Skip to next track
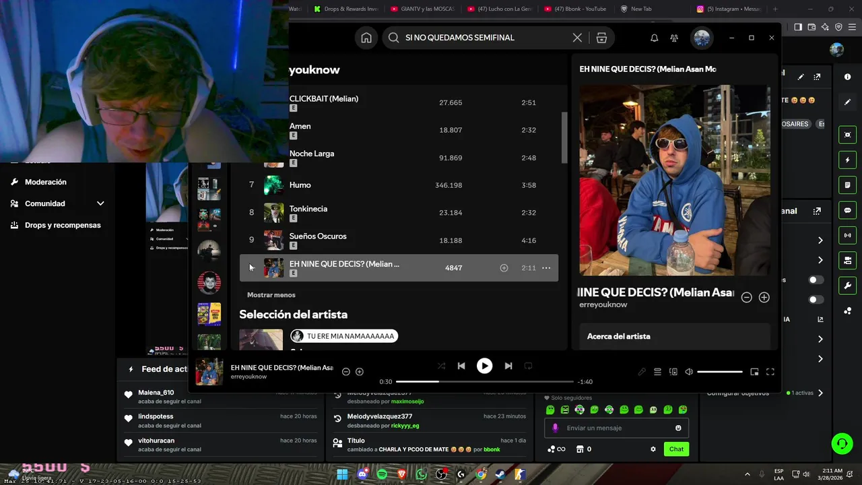The image size is (862, 485). 508,366
